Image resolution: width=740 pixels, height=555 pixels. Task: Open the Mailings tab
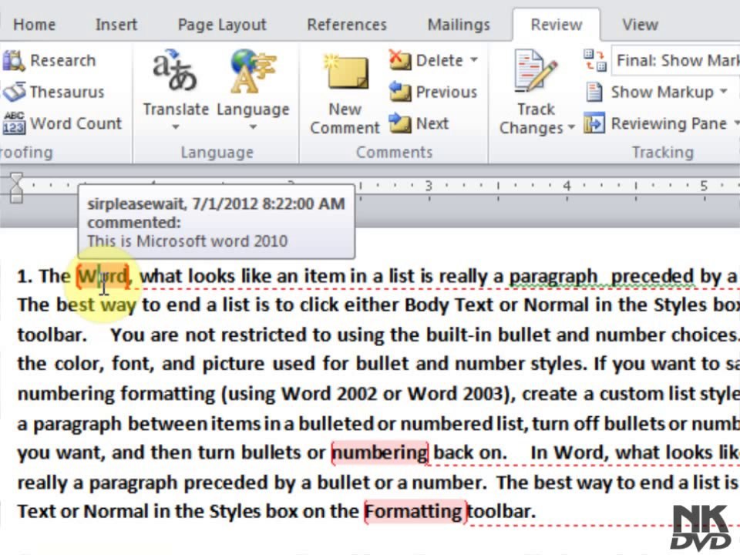click(x=459, y=25)
